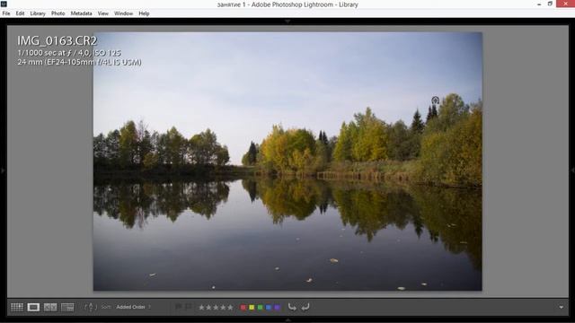Open the Window menu

(123, 13)
